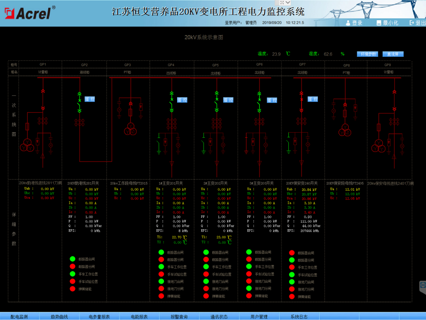Toggle 遥控 control on GP5 出线柜
The image size is (426, 320).
pyautogui.click(x=228, y=100)
